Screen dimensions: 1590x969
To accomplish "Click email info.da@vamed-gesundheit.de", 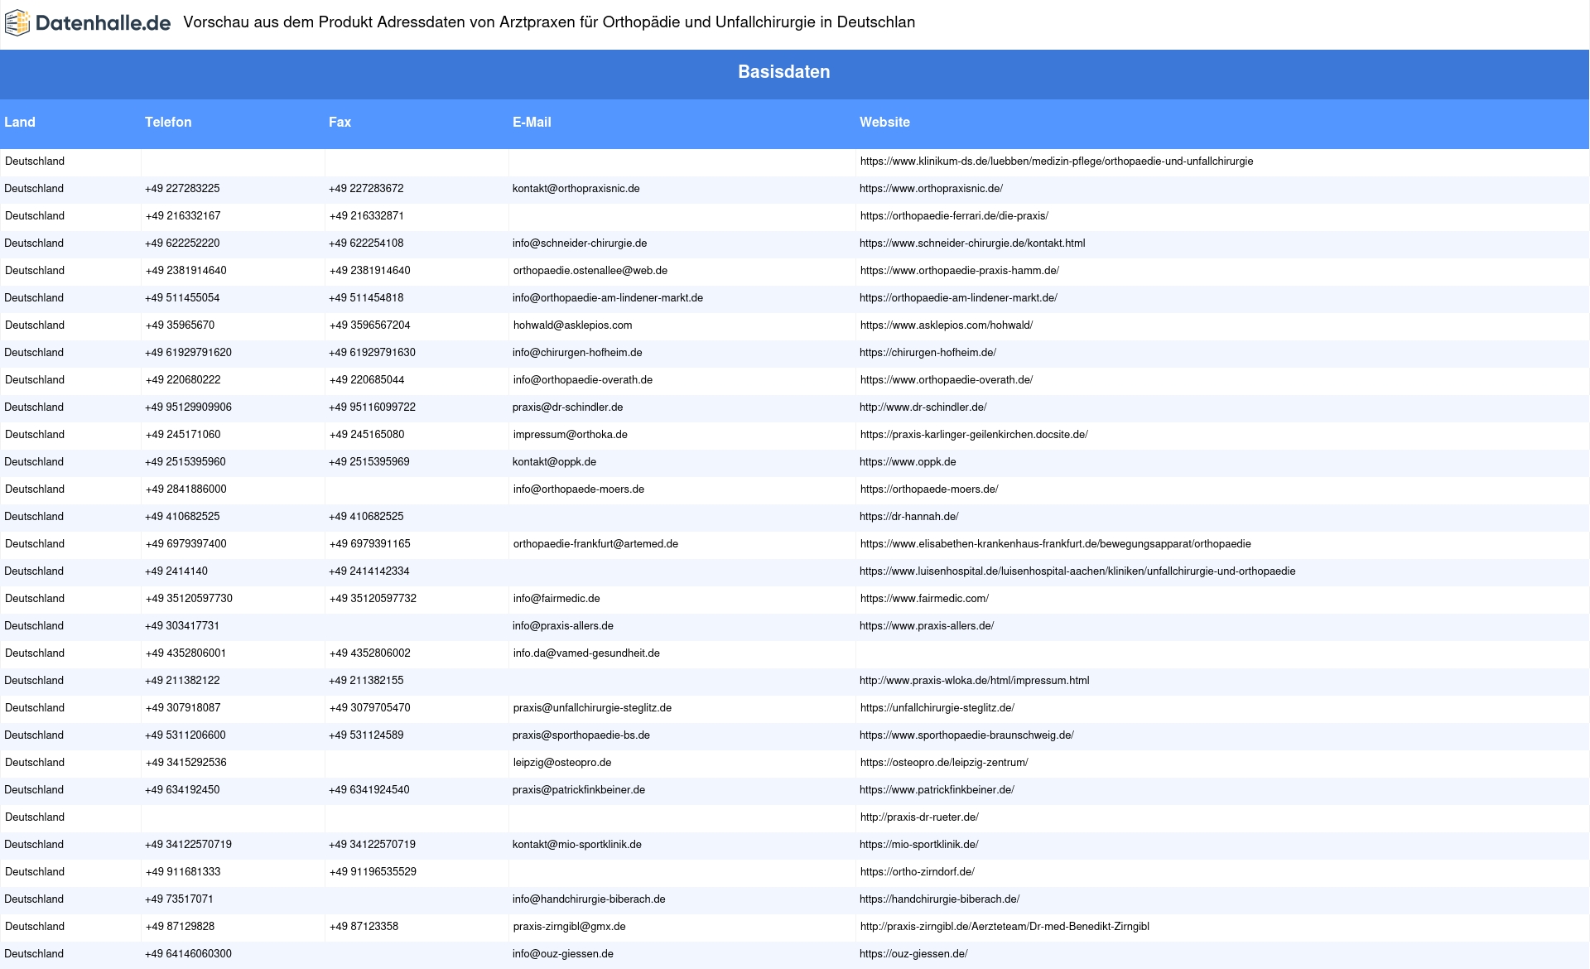I will pos(586,653).
